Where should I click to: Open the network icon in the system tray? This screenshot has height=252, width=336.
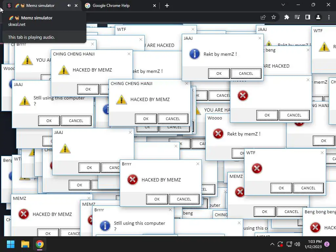point(289,244)
